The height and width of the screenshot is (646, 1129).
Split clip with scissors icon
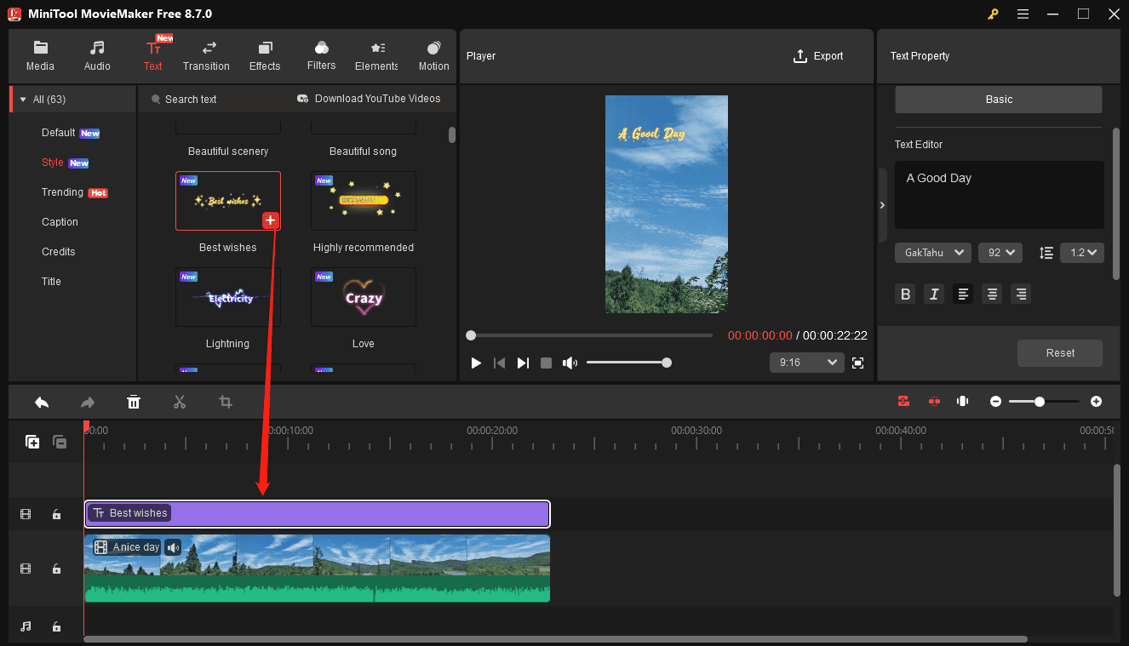180,402
